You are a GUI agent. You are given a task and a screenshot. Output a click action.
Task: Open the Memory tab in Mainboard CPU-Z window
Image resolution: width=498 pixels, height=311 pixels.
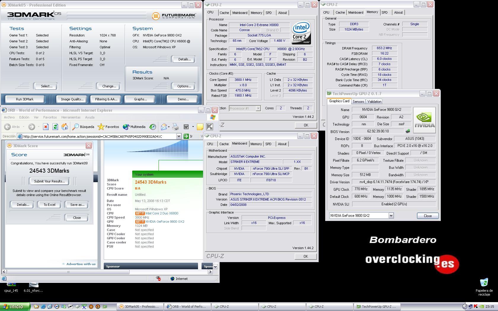[256, 144]
